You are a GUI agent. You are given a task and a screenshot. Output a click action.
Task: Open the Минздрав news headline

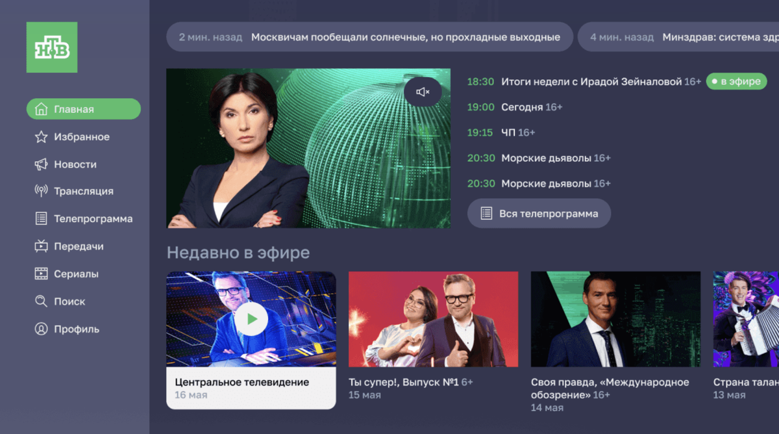point(678,37)
